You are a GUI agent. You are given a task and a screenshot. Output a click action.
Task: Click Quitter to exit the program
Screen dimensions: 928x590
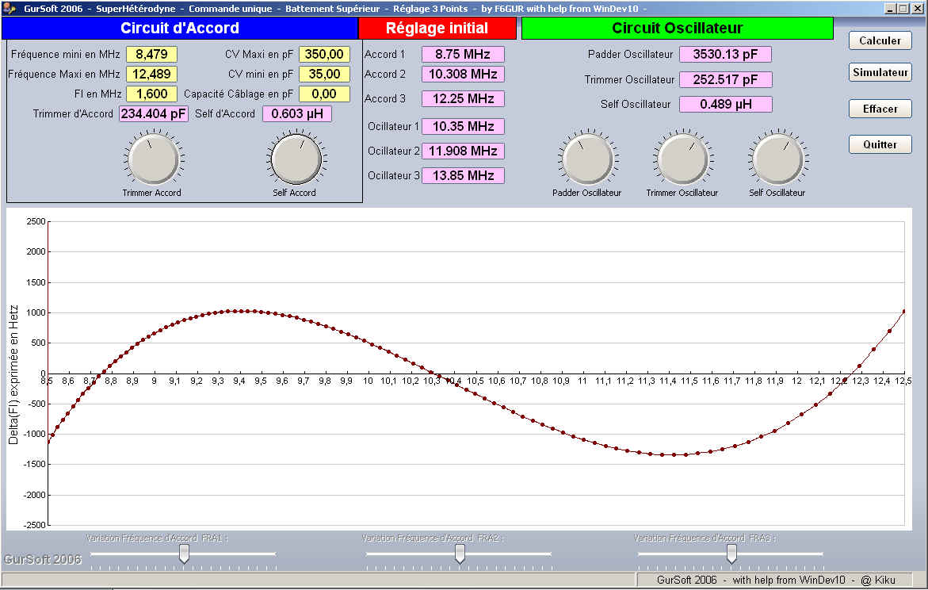[x=880, y=144]
